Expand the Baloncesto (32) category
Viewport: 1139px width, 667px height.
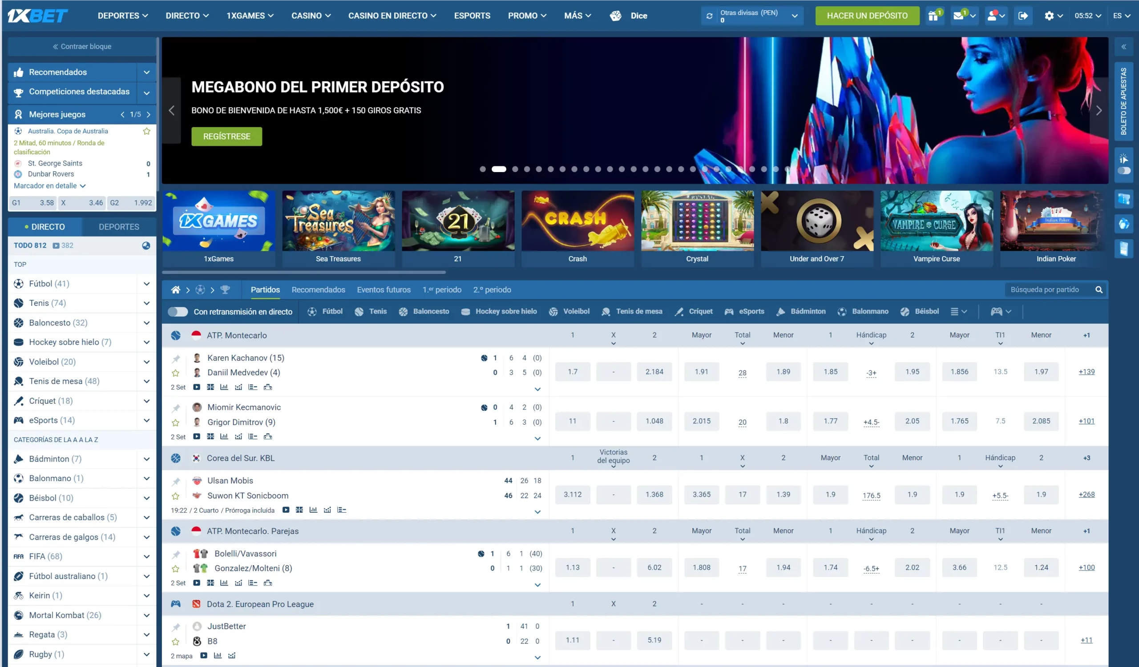click(x=146, y=323)
